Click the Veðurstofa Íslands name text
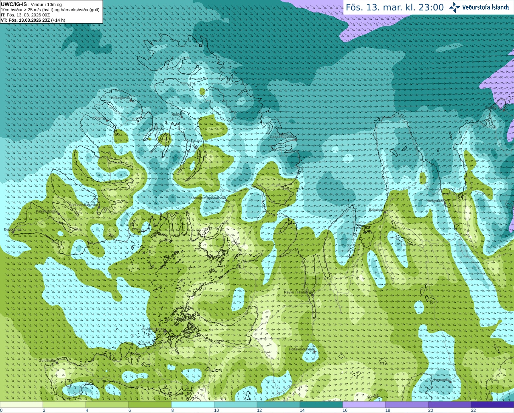Image resolution: width=514 pixels, height=413 pixels. [486, 7]
